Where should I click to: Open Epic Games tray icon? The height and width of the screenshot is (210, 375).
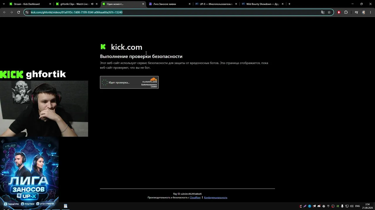[328, 206]
